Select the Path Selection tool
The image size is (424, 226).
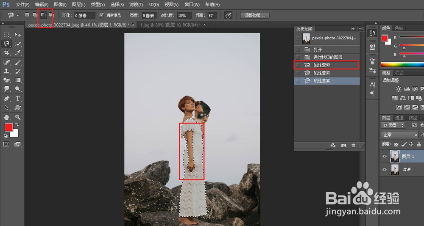(6, 107)
